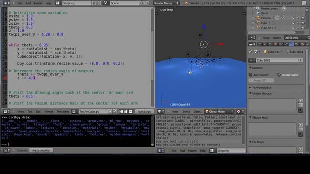
Task: Add a shape key with the plus button
Action: pos(301,125)
